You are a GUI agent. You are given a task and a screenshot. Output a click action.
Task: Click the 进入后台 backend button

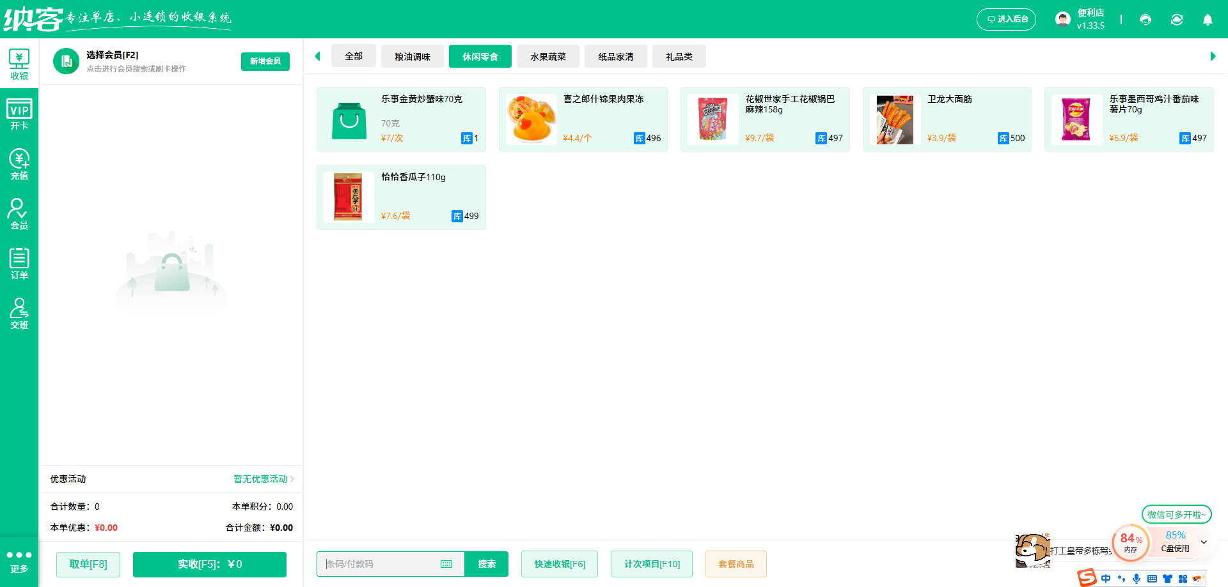coord(1006,19)
